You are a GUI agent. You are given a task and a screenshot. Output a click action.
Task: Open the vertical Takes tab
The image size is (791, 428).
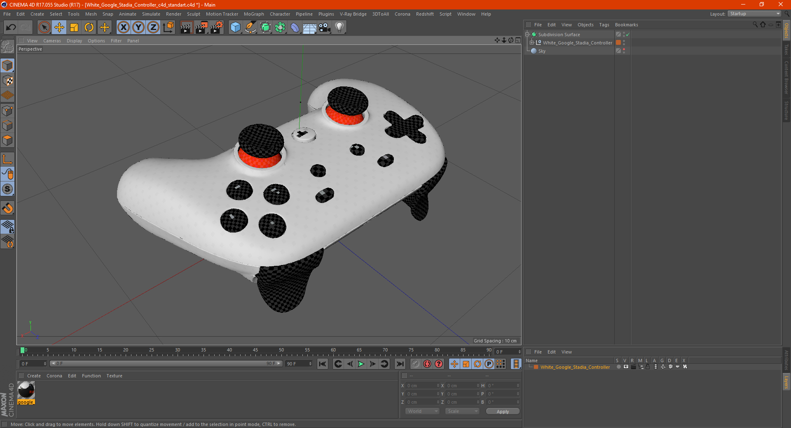pyautogui.click(x=786, y=49)
